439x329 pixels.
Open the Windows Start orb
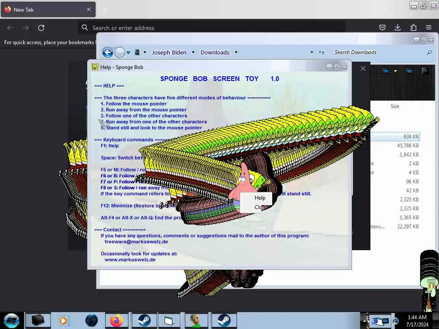[11, 320]
